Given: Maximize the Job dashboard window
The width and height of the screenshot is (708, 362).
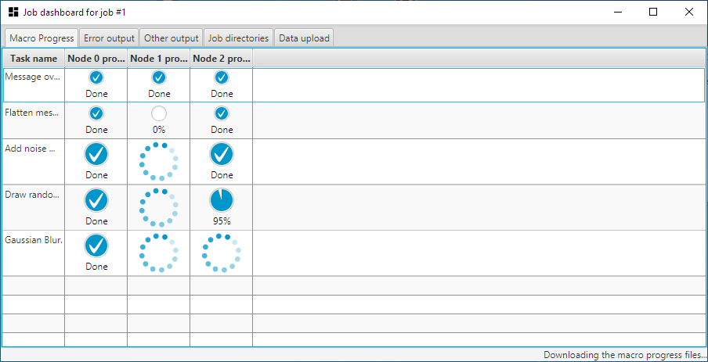Looking at the screenshot, I should [x=653, y=12].
